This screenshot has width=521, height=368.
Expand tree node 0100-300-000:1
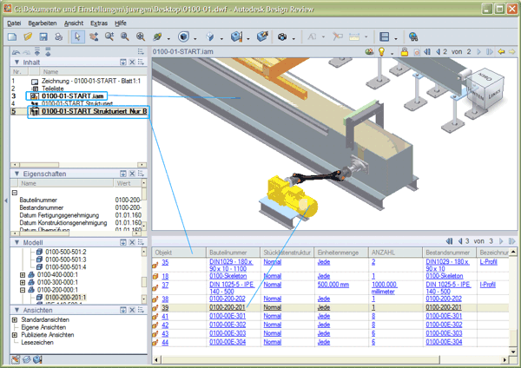[23, 282]
